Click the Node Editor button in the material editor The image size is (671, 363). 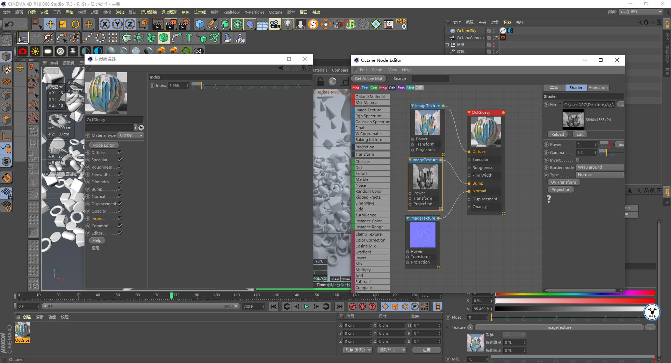coord(103,145)
